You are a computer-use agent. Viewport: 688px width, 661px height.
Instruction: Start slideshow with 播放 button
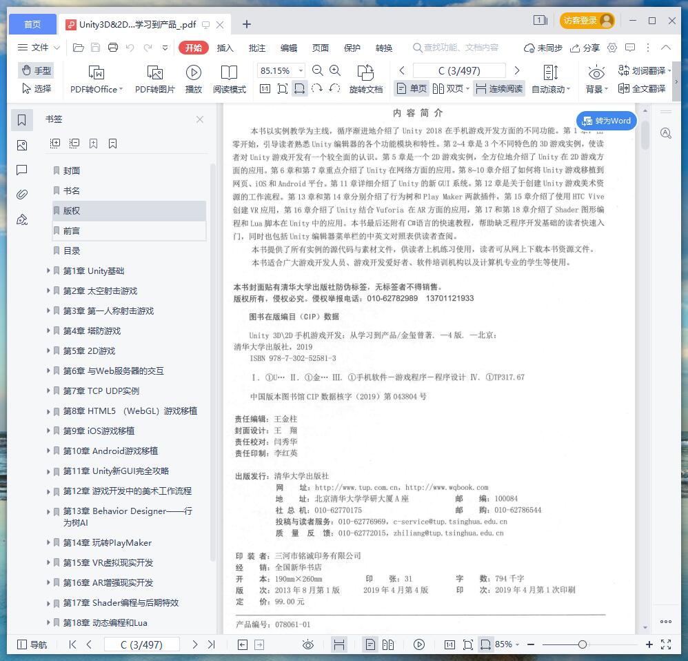click(x=194, y=79)
